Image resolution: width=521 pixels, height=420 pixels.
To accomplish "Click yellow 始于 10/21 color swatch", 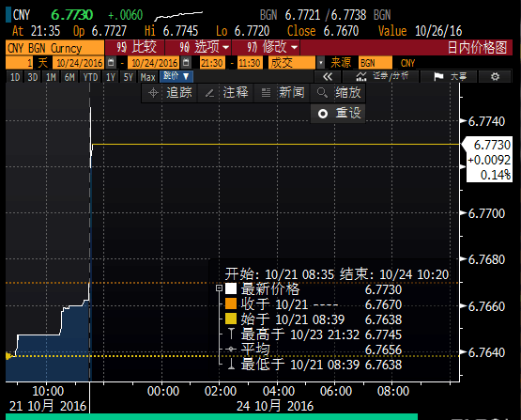I will tap(231, 319).
